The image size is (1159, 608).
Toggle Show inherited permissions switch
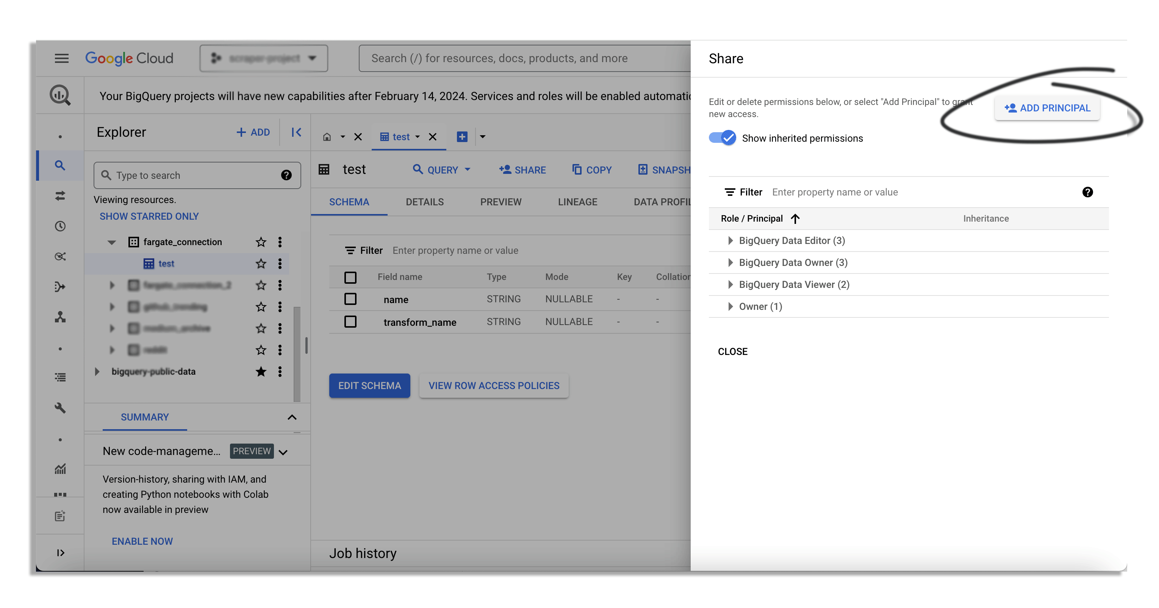[x=723, y=138]
